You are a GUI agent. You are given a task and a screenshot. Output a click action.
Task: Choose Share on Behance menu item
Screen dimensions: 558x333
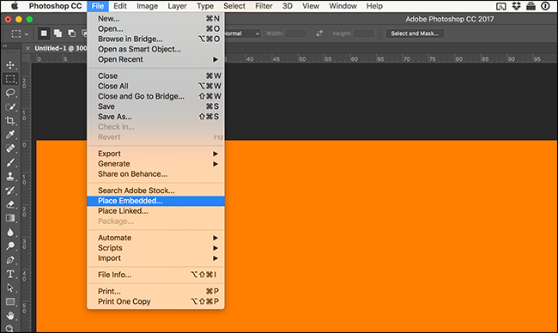155,174
